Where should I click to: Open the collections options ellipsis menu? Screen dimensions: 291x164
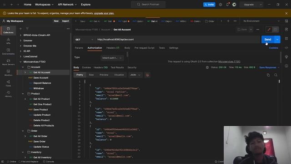click(x=68, y=29)
